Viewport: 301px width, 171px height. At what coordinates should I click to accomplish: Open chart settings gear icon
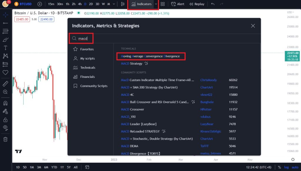click(x=293, y=159)
